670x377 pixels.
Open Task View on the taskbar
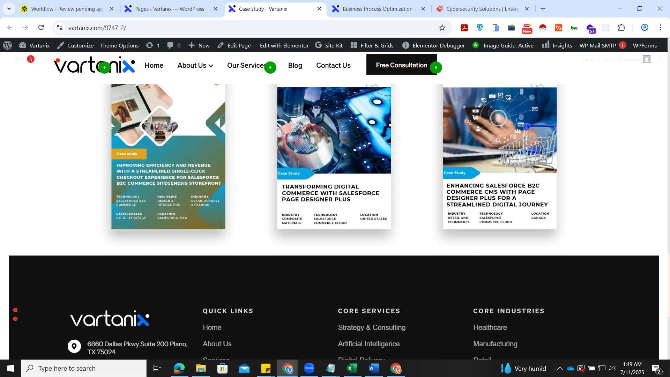pos(157,368)
